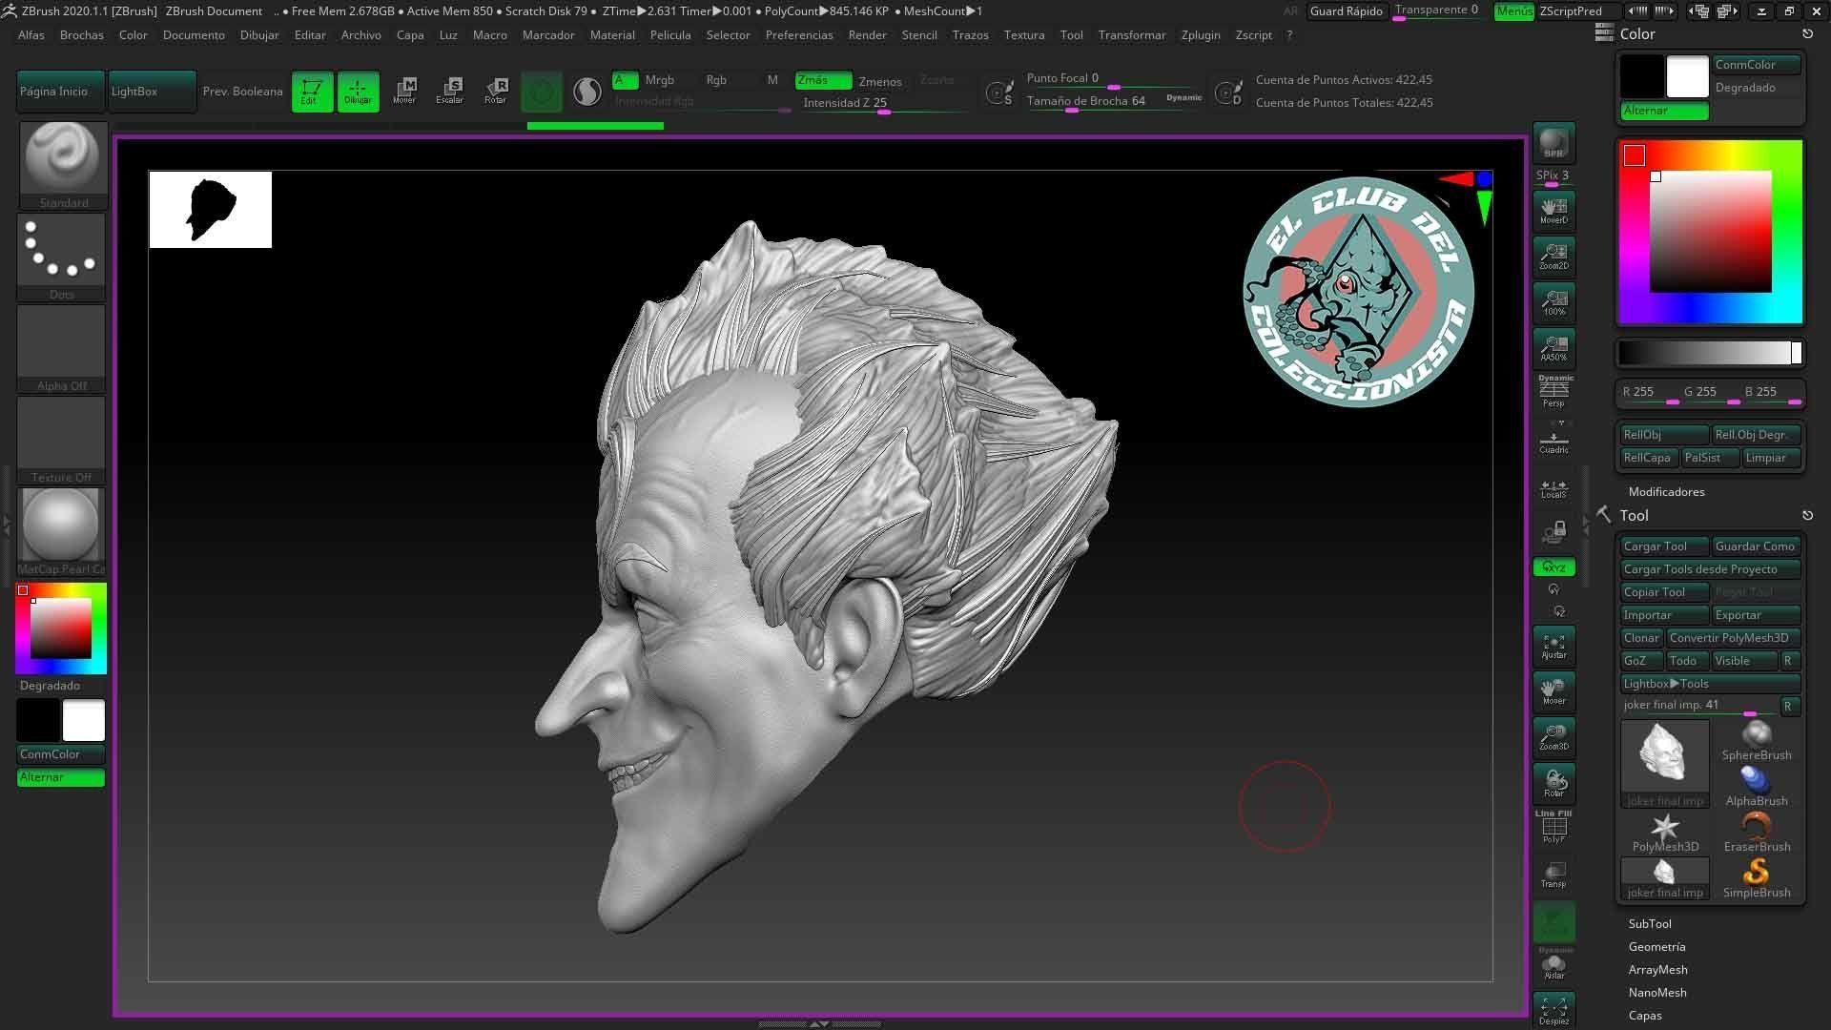
Task: Toggle Transp transparency display
Action: tap(1553, 875)
